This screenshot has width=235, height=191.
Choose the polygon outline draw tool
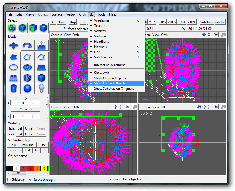(27, 57)
